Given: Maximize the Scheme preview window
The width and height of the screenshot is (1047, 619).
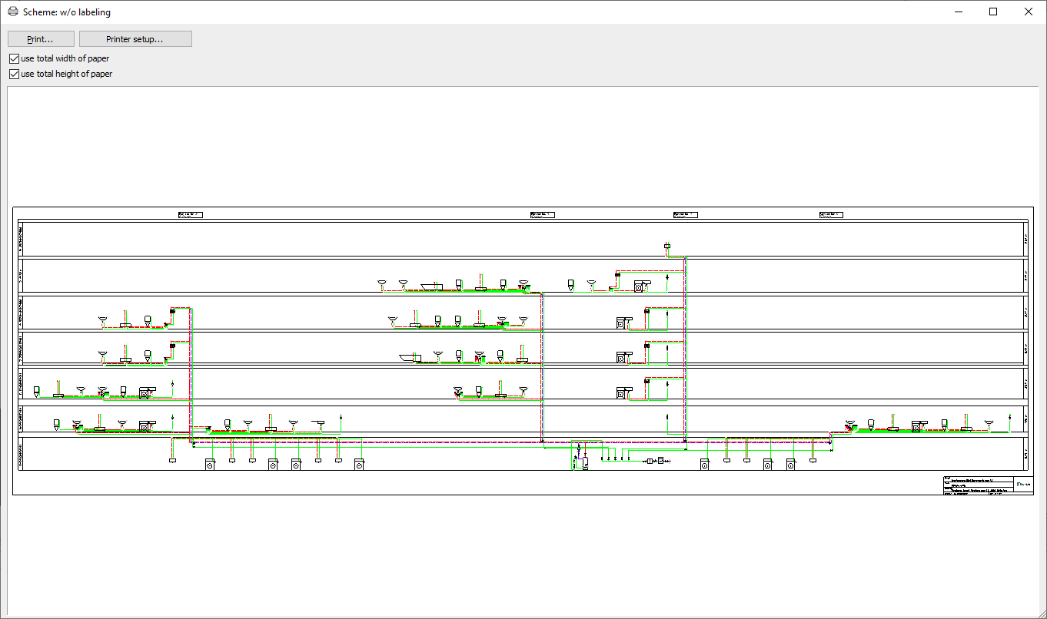Looking at the screenshot, I should click(x=993, y=12).
